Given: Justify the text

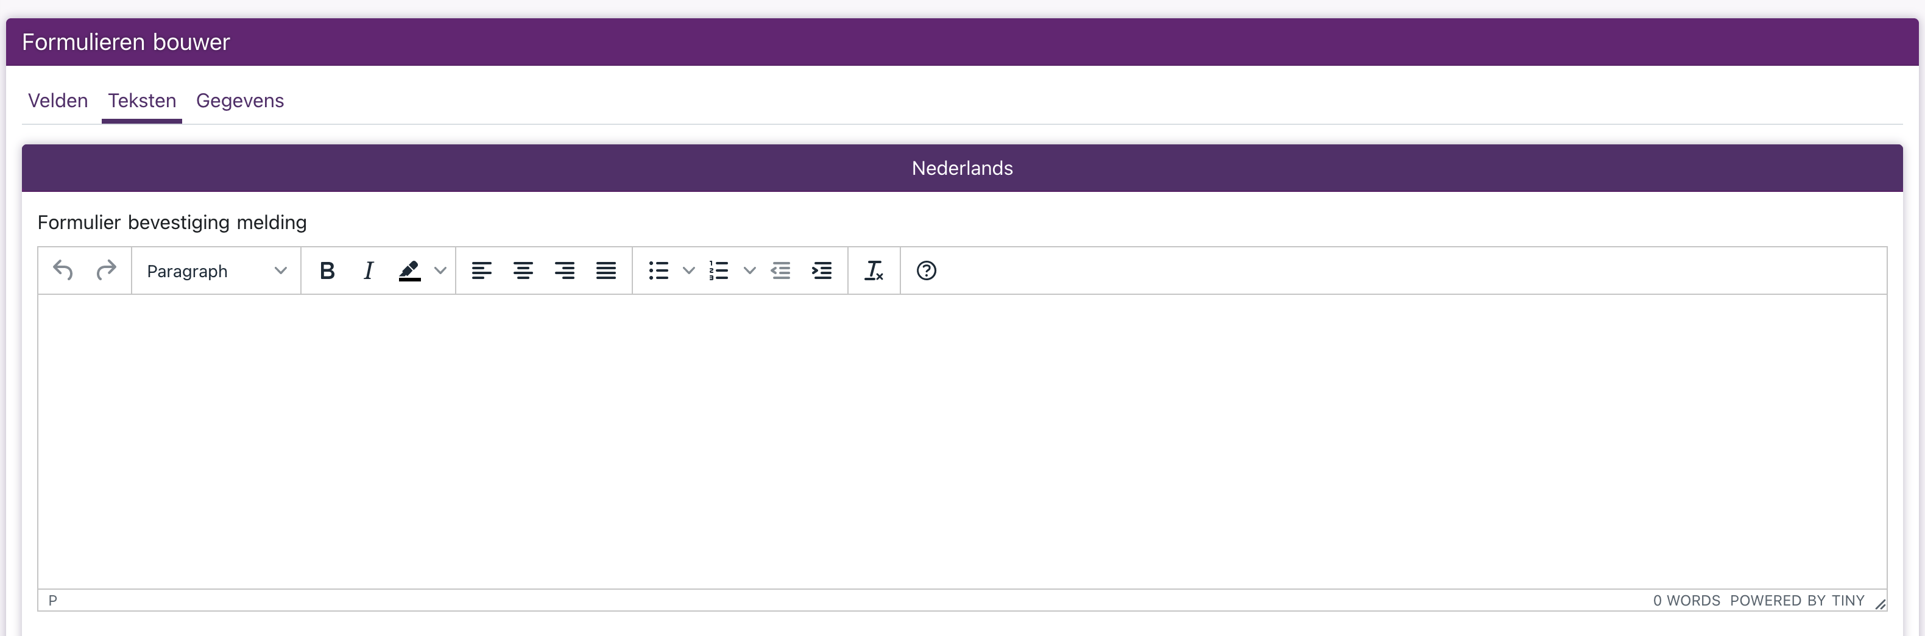Looking at the screenshot, I should [x=606, y=270].
